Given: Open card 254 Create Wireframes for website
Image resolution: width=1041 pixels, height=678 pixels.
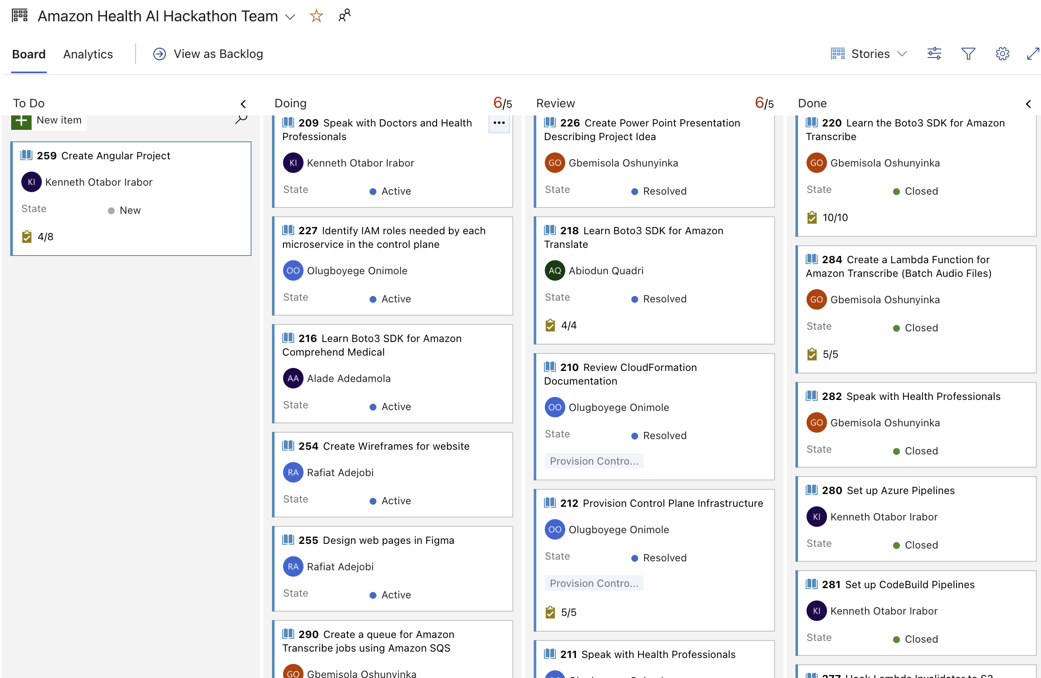Looking at the screenshot, I should tap(396, 446).
